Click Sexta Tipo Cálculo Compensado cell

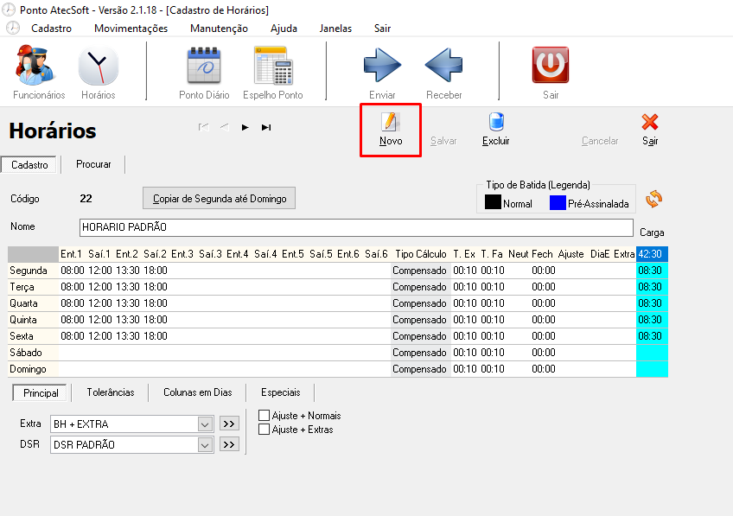coord(420,335)
